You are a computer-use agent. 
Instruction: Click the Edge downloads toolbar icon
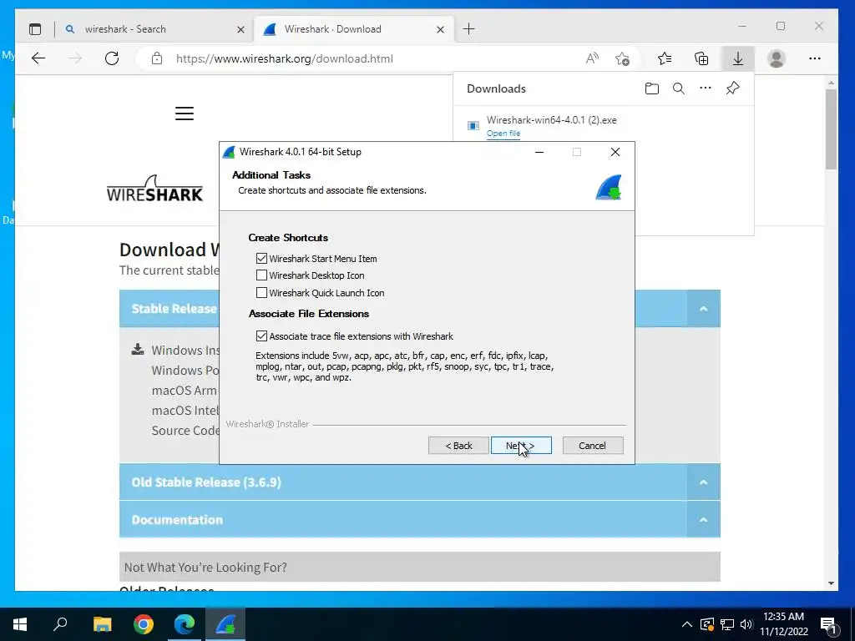(x=738, y=58)
